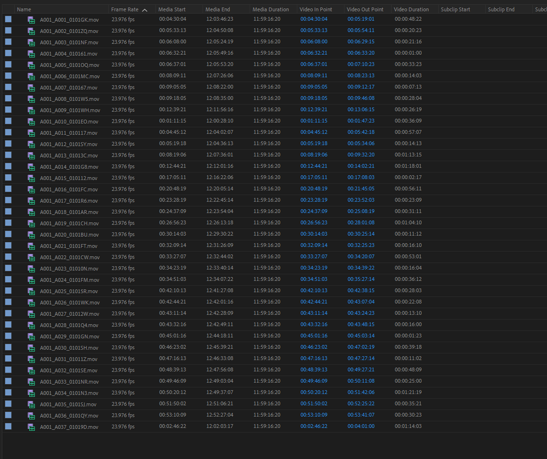Sort by the Media Duration column header
Image resolution: width=547 pixels, height=459 pixels.
pyautogui.click(x=270, y=9)
